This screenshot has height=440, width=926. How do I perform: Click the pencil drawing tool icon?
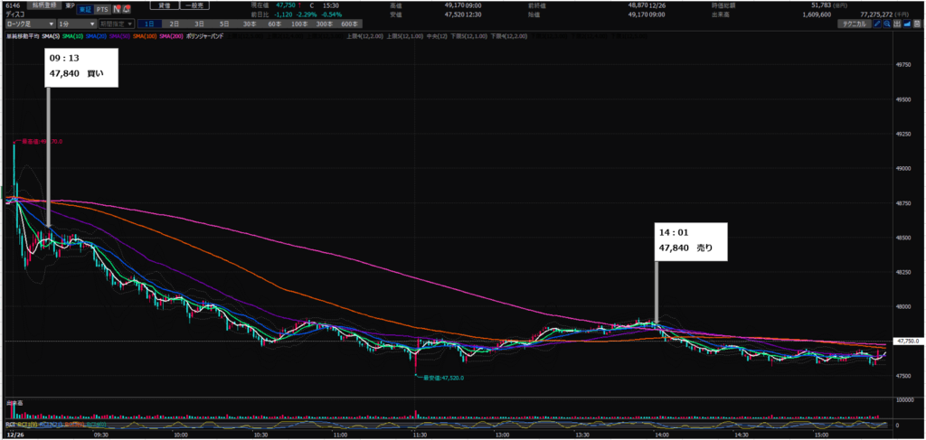[876, 24]
